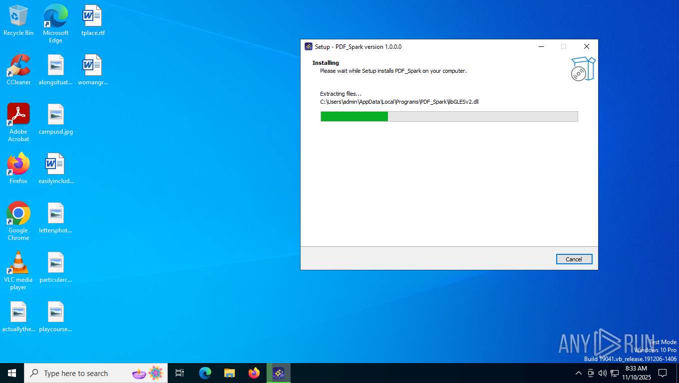Screen dimensions: 679x383
Task: Select the tplace.rtf file on the desktop
Action: 93,21
